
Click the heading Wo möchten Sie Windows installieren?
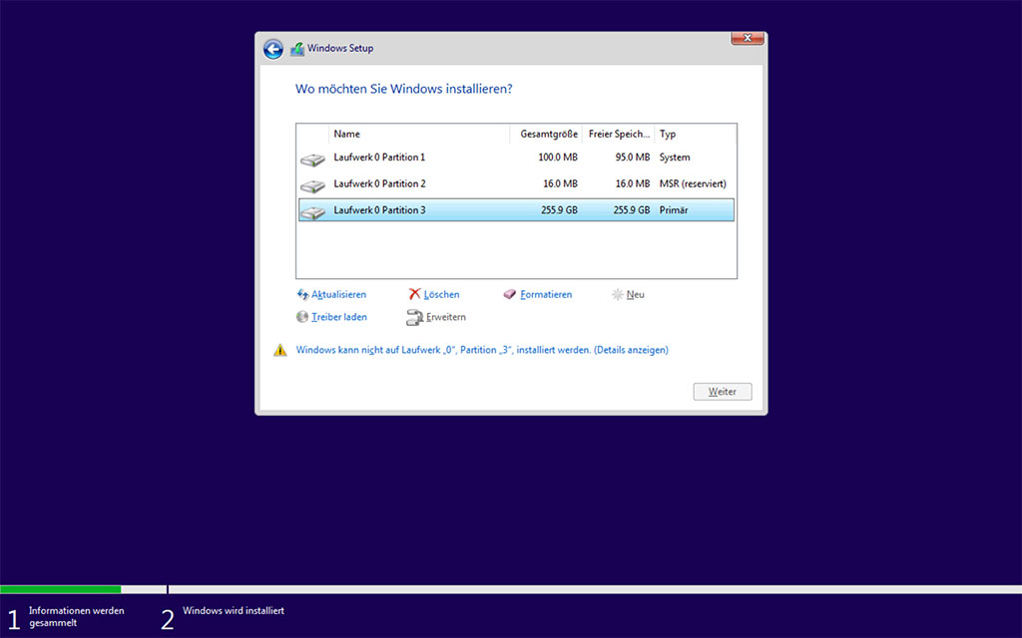pos(404,89)
